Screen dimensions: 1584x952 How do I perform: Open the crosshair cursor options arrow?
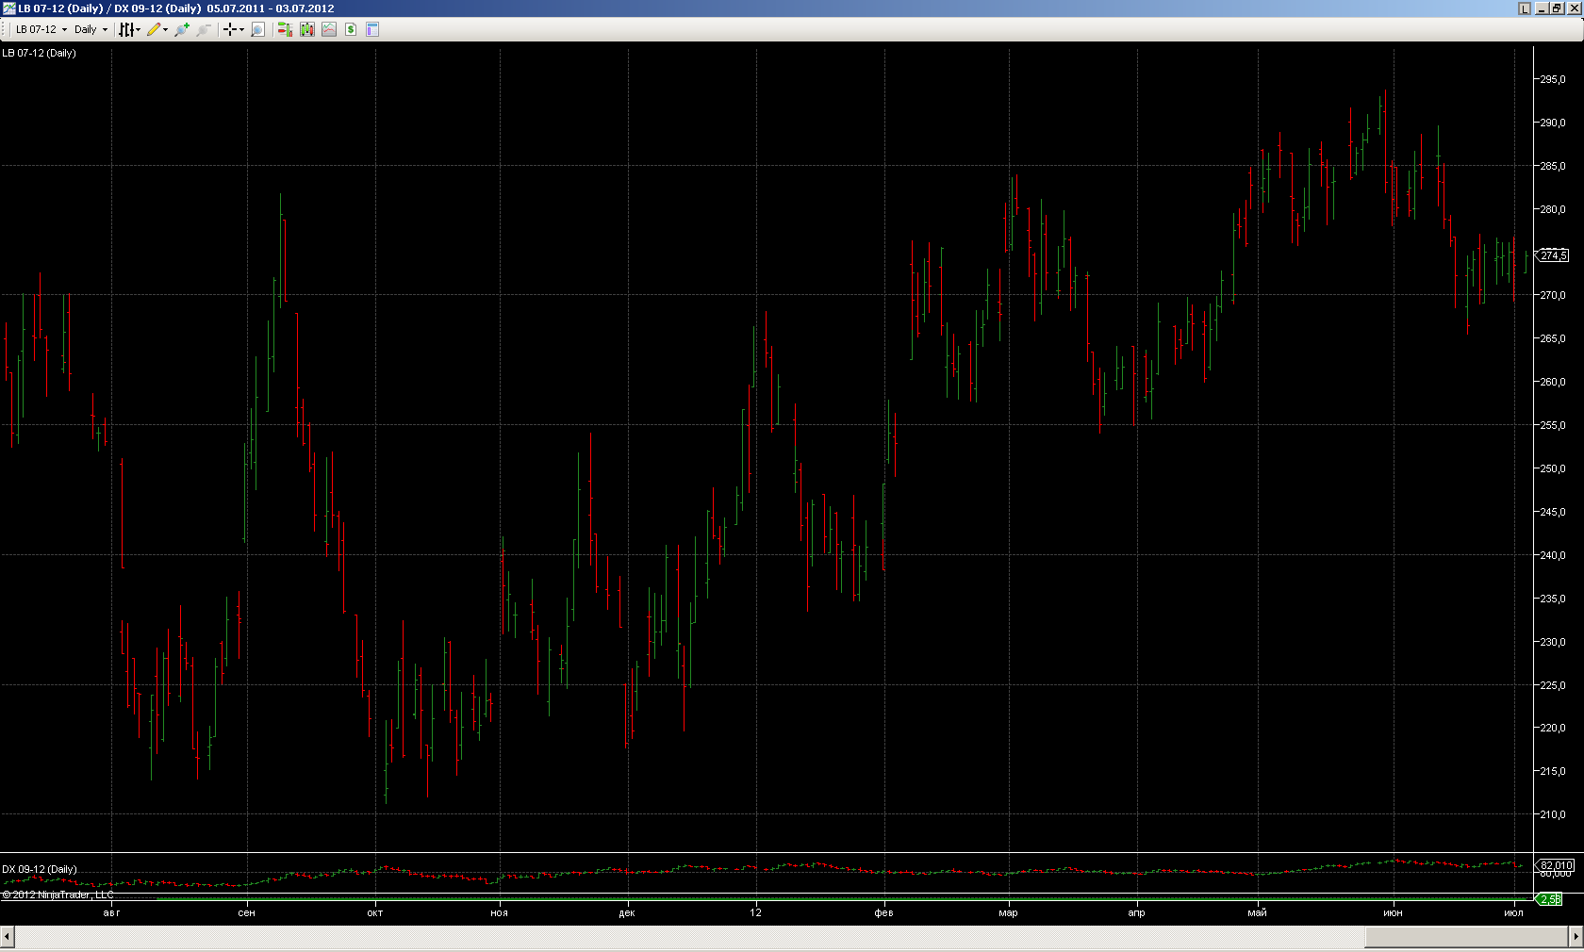click(241, 29)
